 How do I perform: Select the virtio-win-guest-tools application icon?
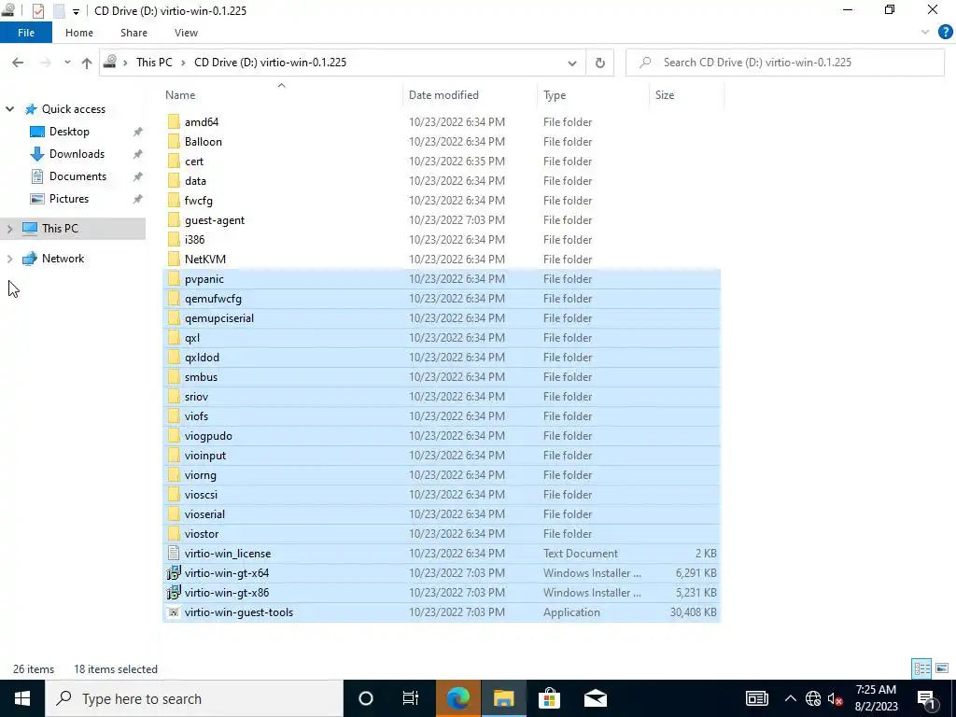[174, 612]
